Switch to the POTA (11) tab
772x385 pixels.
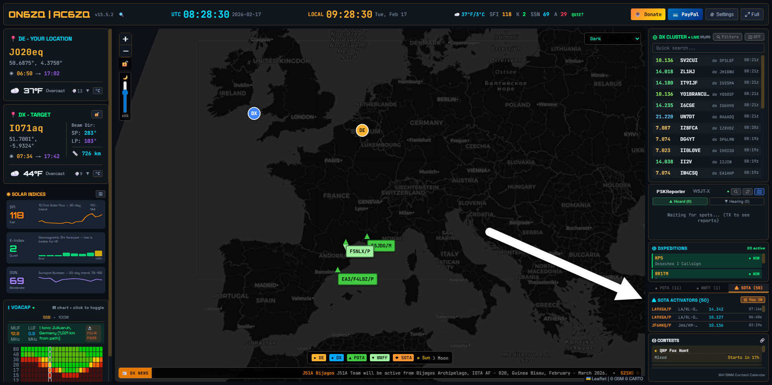pyautogui.click(x=668, y=288)
